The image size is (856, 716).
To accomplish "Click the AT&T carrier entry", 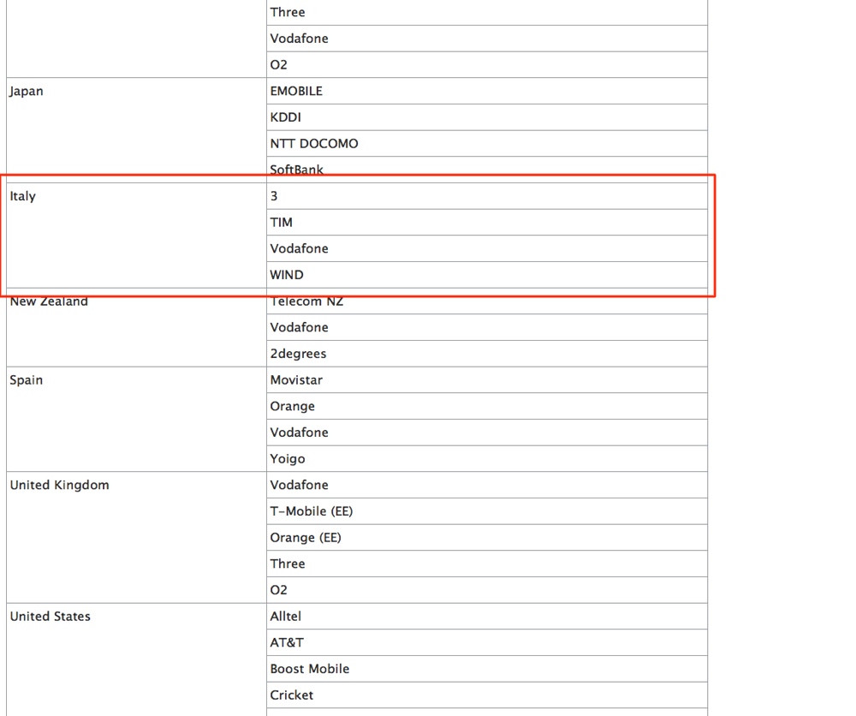I will (x=287, y=642).
